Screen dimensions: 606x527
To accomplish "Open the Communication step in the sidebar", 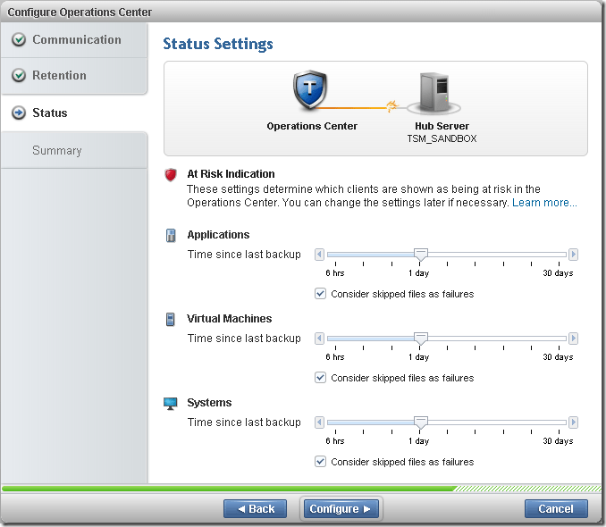I will point(76,40).
